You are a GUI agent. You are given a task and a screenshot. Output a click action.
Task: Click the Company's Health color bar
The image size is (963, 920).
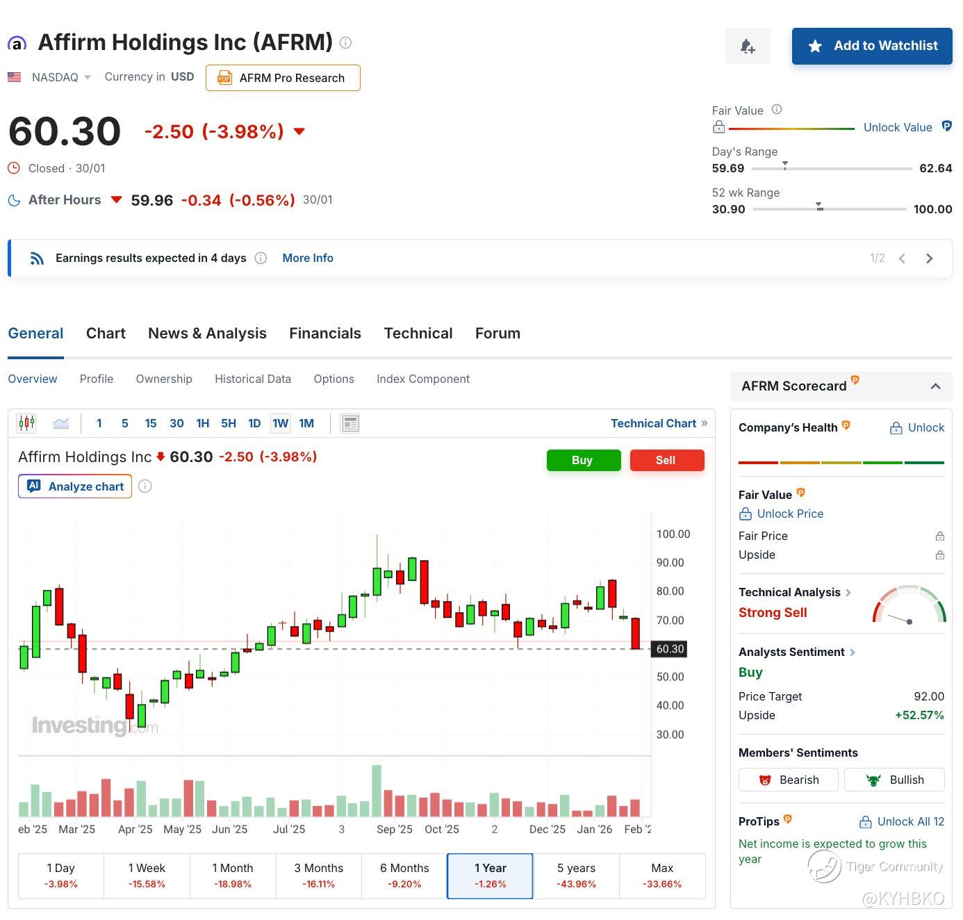pos(841,463)
